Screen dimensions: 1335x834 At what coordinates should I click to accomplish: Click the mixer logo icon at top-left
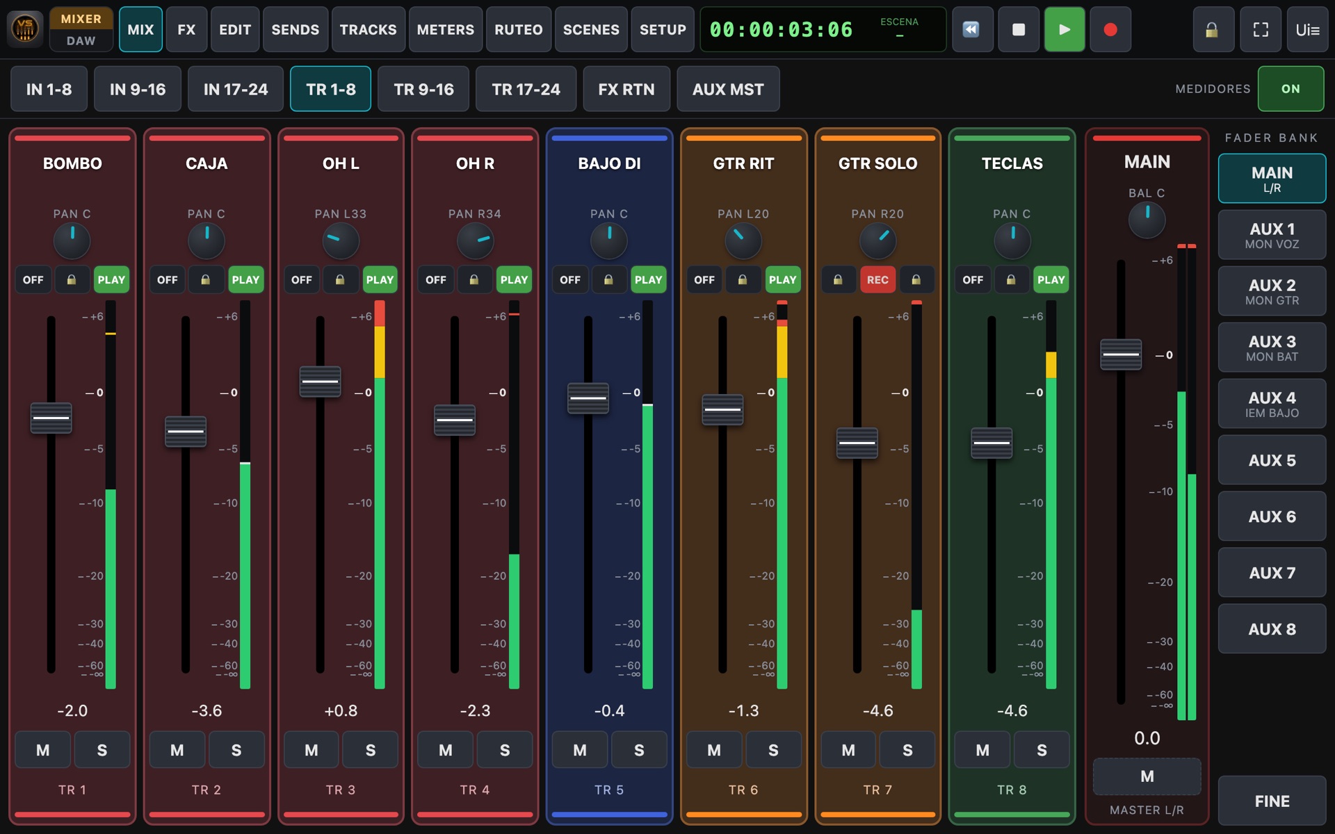point(25,29)
